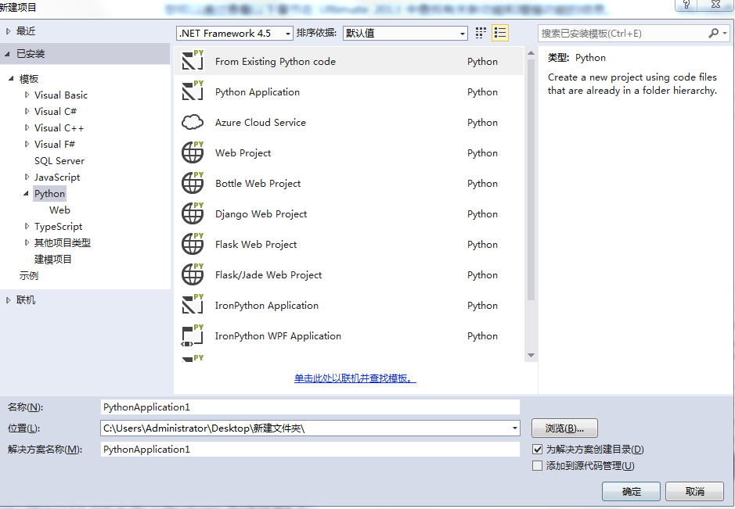Select the Python Application template icon

click(x=193, y=91)
